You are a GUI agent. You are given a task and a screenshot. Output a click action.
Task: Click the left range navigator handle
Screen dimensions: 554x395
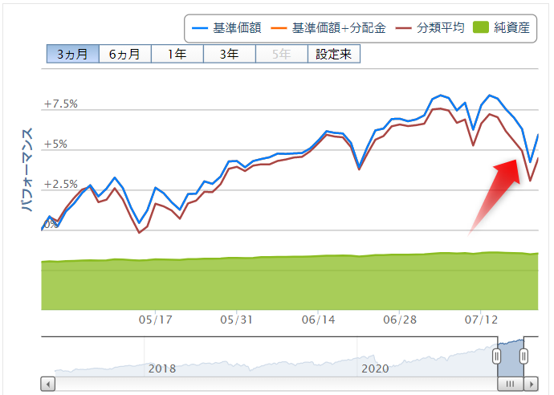(496, 356)
